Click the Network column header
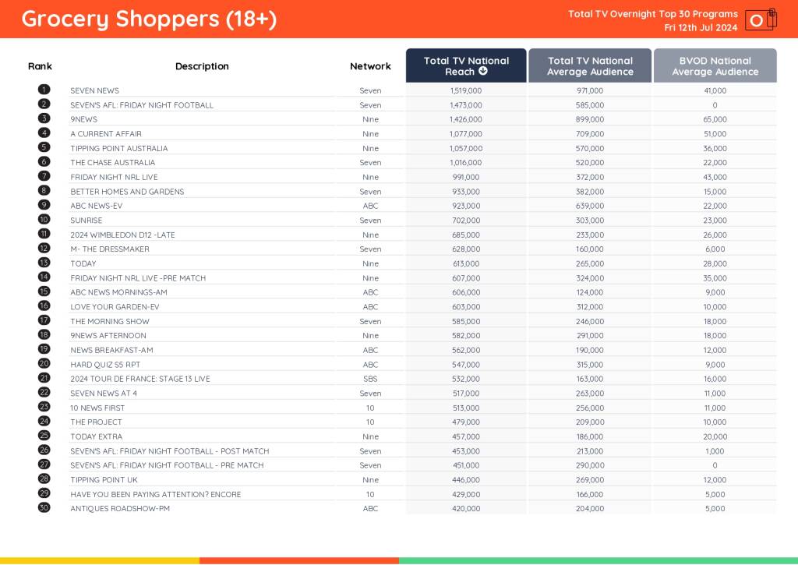Screen dimensions: 798x565 coord(370,66)
